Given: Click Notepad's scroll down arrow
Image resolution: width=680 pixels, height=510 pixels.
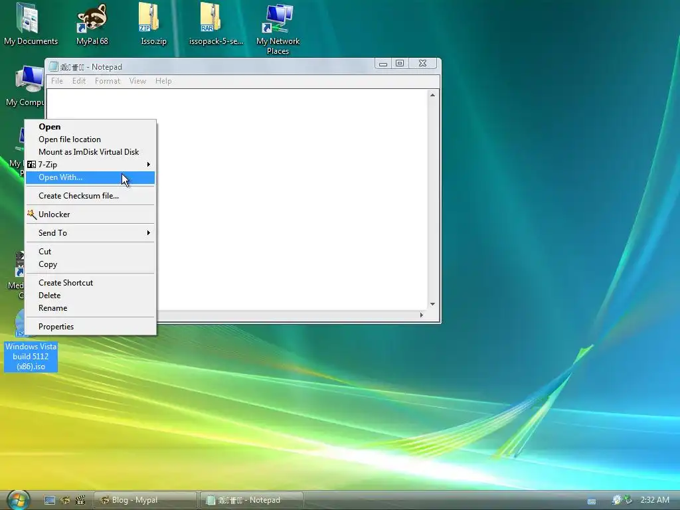Looking at the screenshot, I should point(432,304).
